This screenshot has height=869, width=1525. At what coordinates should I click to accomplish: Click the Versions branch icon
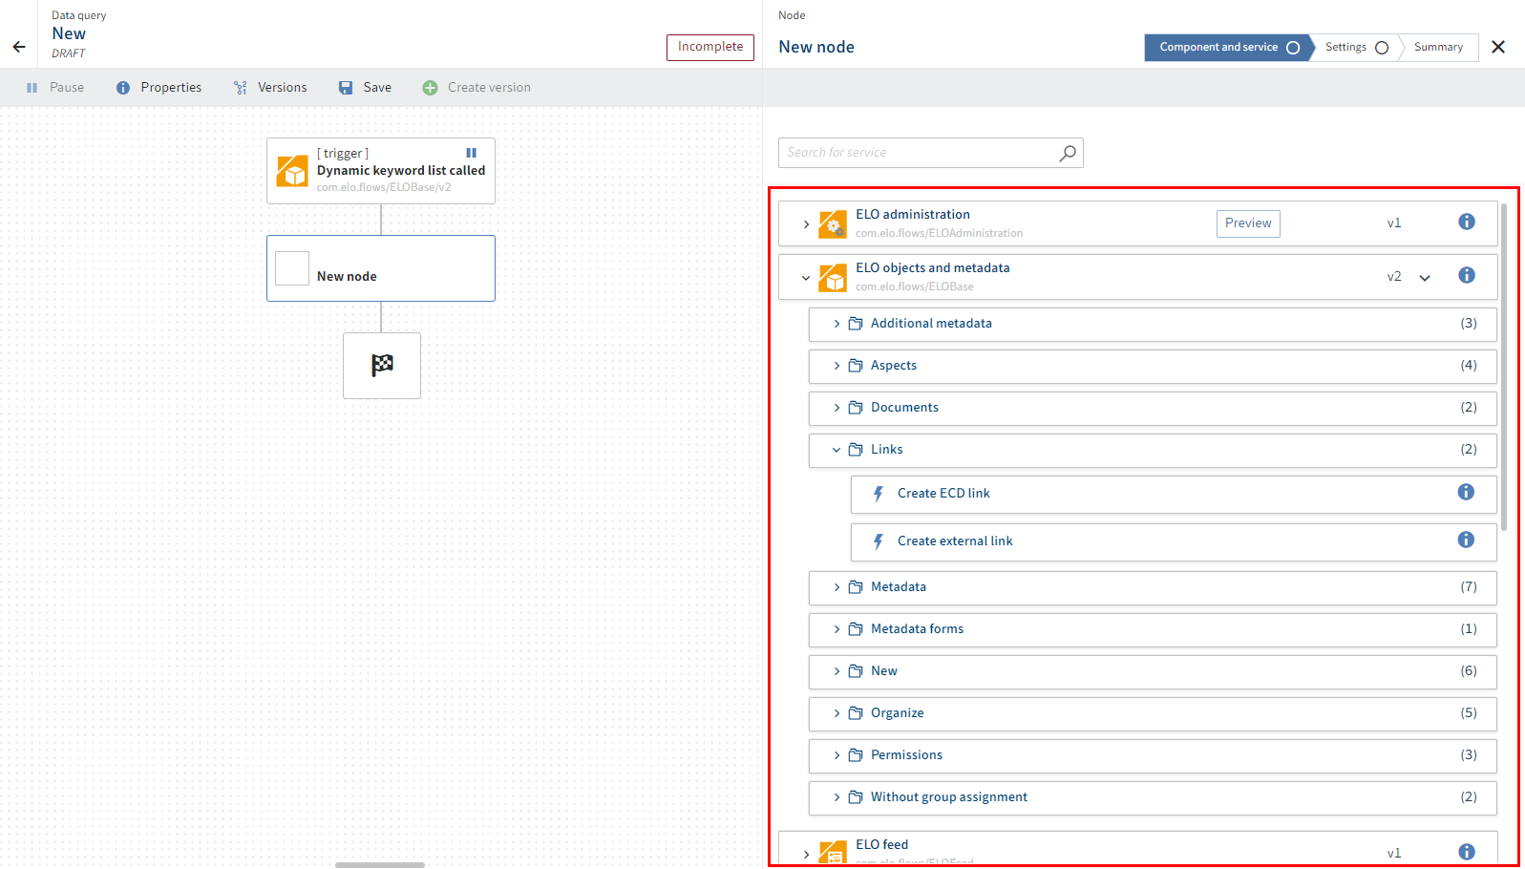241,88
